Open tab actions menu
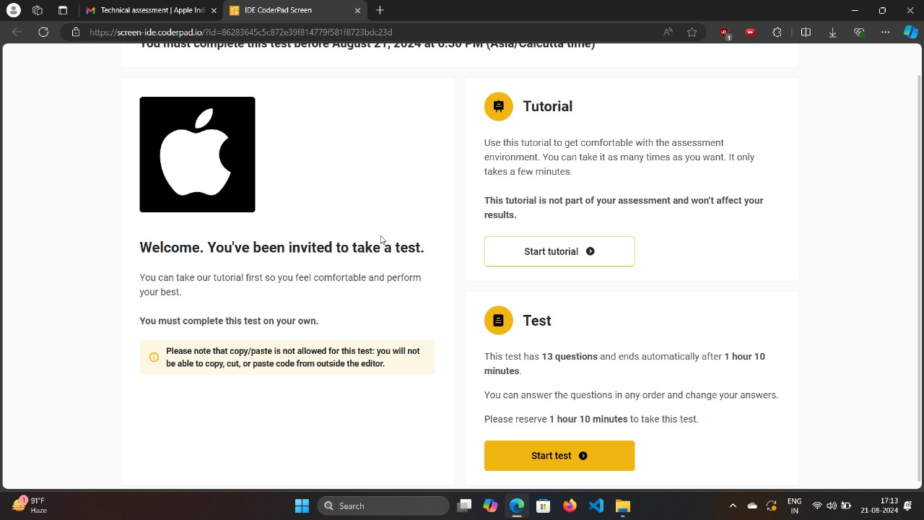924x520 pixels. [63, 10]
